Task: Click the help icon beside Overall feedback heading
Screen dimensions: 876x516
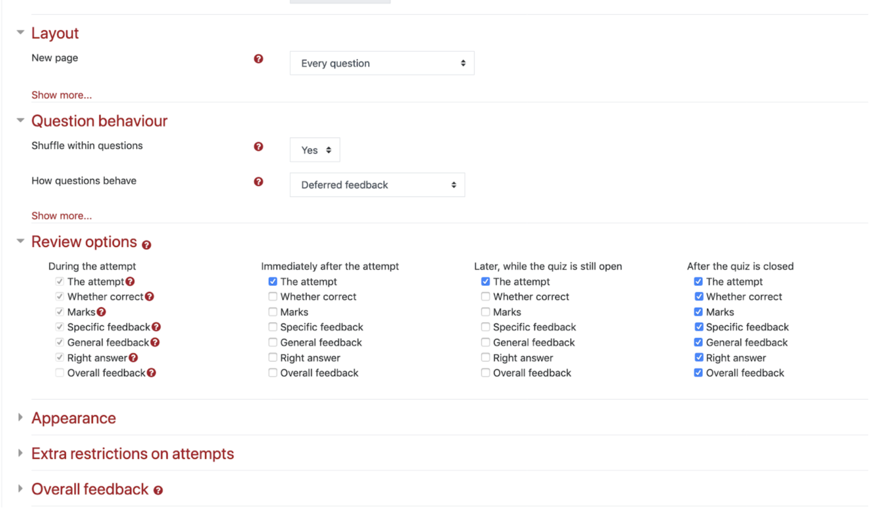Action: [x=159, y=490]
